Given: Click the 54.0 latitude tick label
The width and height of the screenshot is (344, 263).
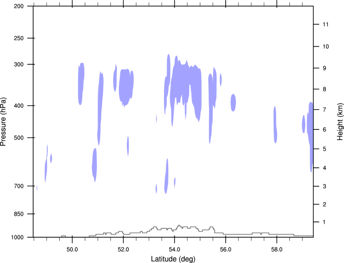Looking at the screenshot, I should [175, 250].
